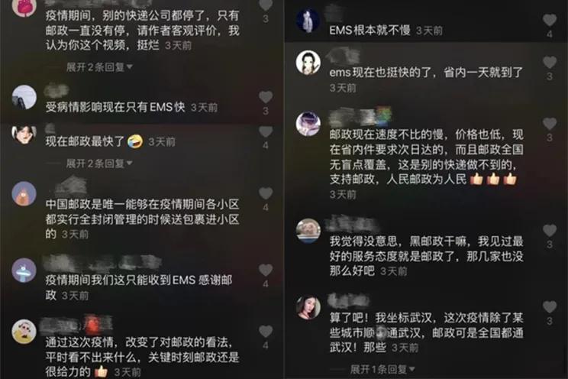Open avatar of "现在邮政最快了" commenter

click(x=24, y=134)
